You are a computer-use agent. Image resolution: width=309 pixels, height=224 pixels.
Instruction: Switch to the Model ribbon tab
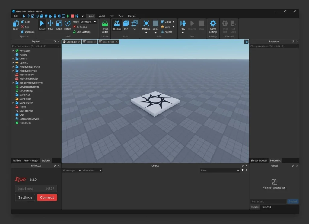click(x=101, y=16)
